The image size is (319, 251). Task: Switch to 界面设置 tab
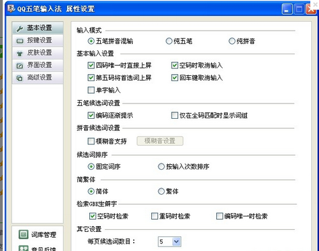tap(38, 65)
